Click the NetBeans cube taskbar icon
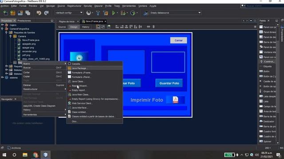This screenshot has width=284, height=159. (45, 155)
